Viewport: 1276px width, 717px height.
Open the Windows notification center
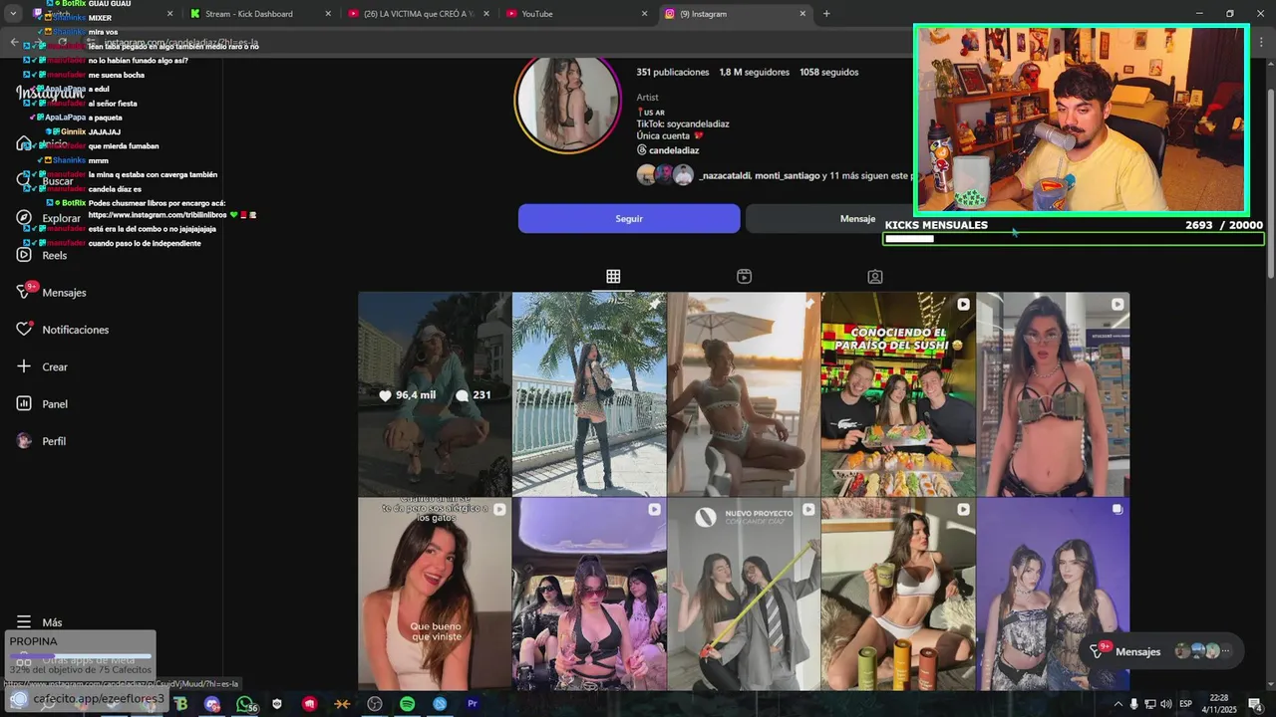1256,704
